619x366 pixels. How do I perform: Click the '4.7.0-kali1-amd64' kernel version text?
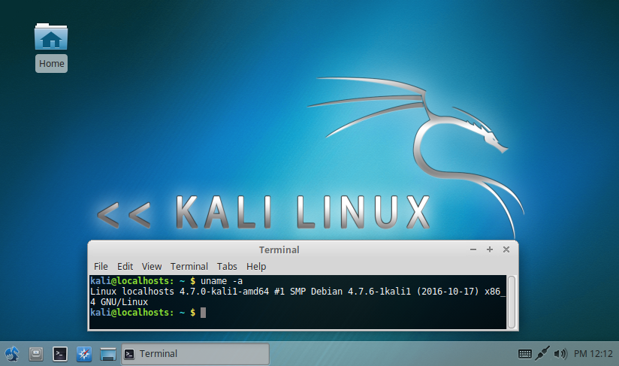(224, 292)
